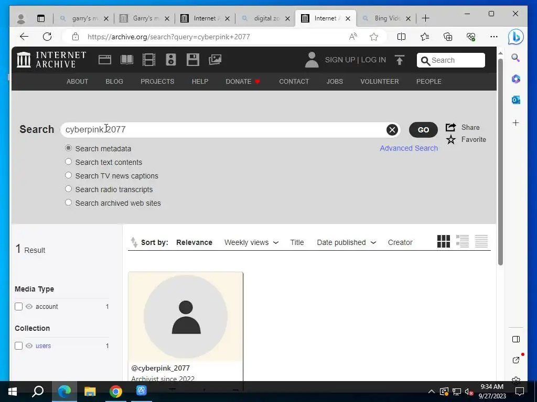Open Edge split screen icon
The width and height of the screenshot is (537, 402).
(x=401, y=37)
